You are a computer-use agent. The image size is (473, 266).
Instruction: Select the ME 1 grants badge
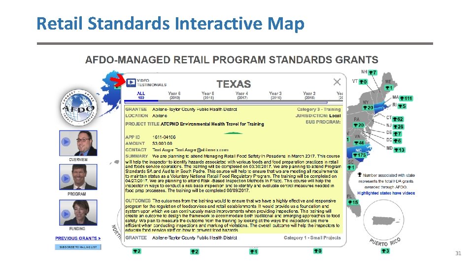(x=389, y=88)
